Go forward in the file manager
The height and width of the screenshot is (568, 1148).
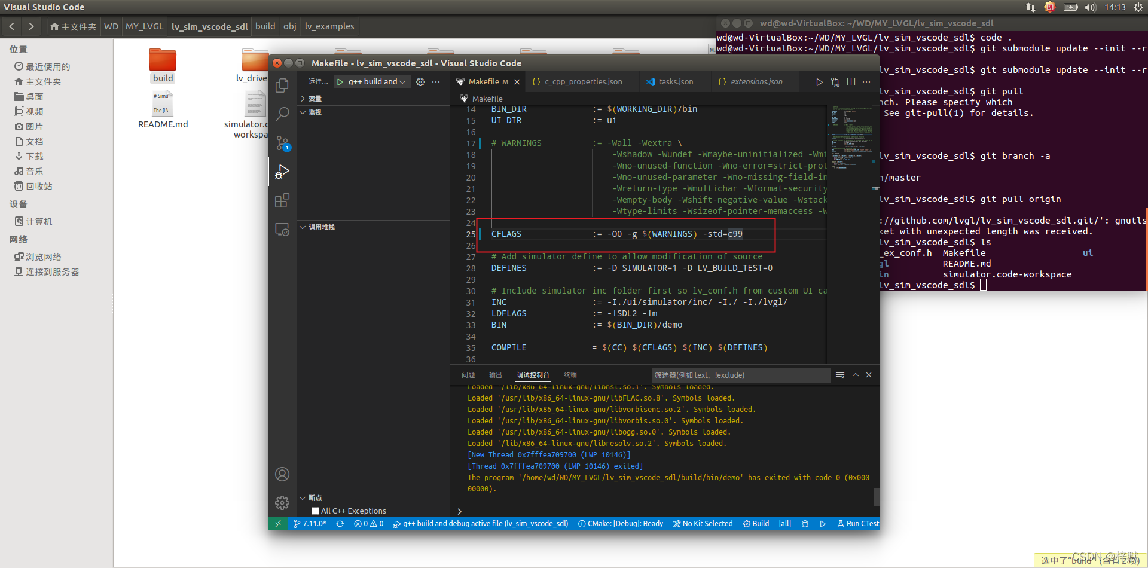tap(31, 26)
